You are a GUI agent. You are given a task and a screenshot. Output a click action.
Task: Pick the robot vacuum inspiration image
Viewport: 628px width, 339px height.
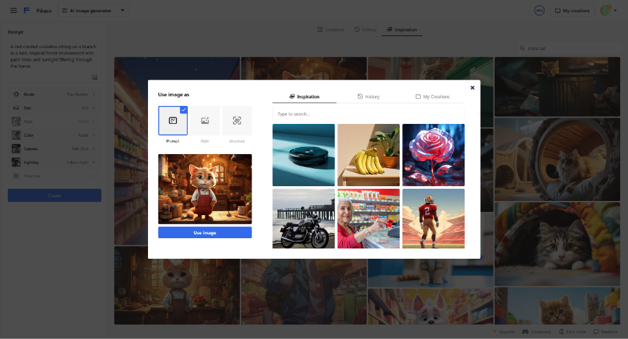click(304, 155)
